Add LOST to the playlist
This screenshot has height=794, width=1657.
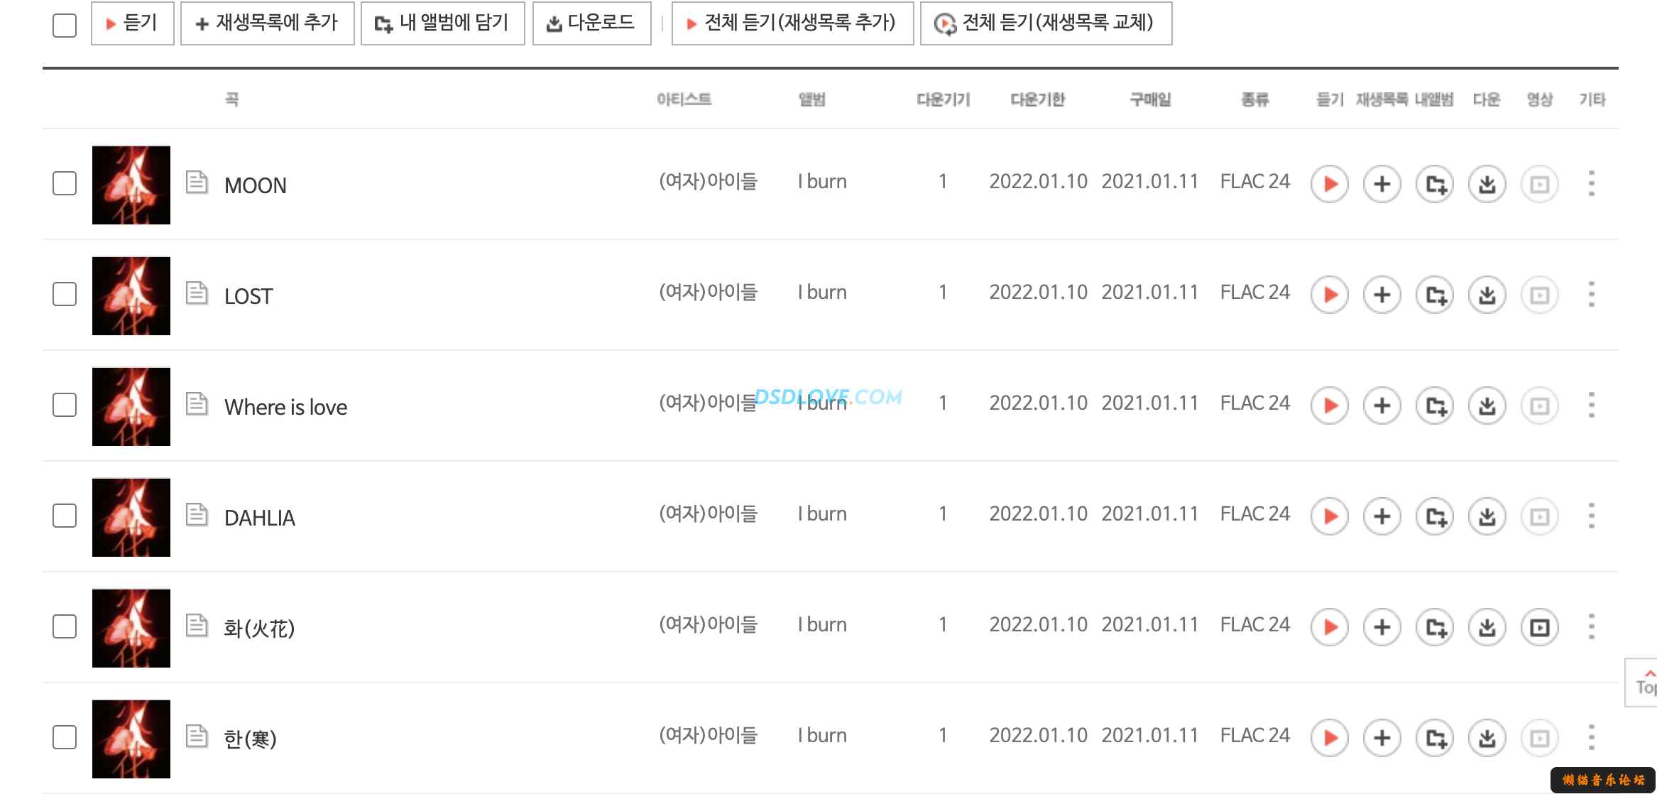(x=1382, y=295)
